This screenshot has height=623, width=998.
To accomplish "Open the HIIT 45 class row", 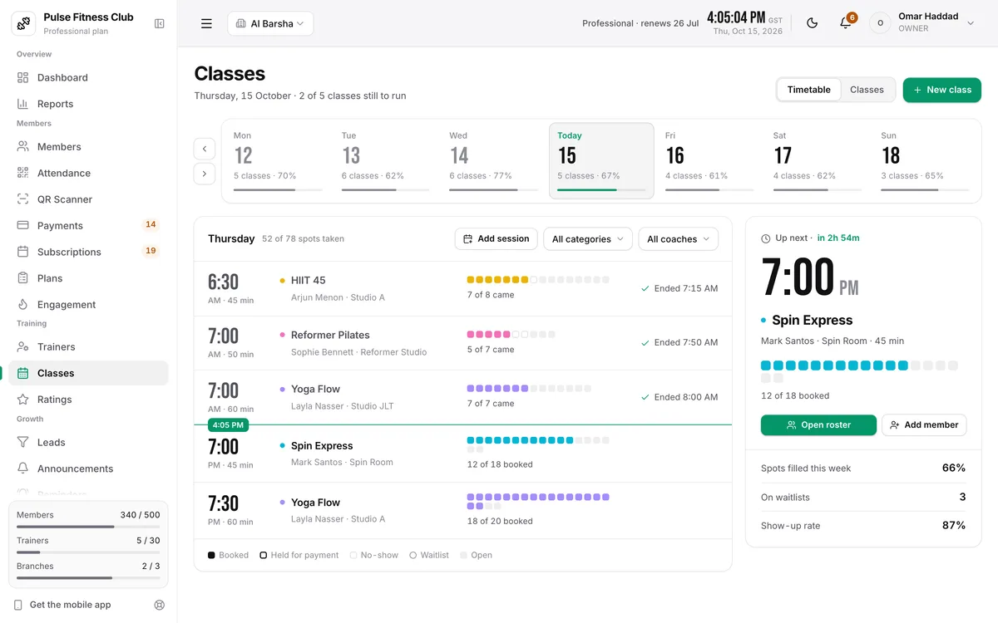I will tap(462, 289).
